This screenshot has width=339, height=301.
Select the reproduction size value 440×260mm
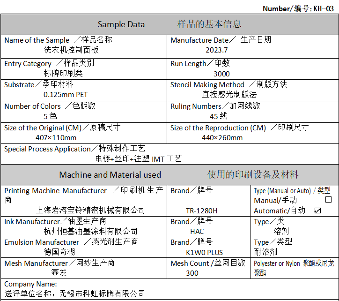coord(222,138)
